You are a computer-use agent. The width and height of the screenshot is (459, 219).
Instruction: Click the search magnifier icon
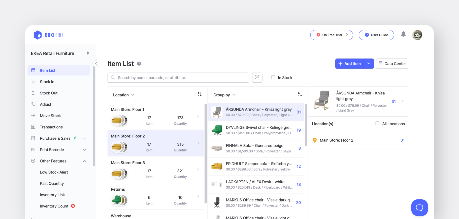point(113,78)
